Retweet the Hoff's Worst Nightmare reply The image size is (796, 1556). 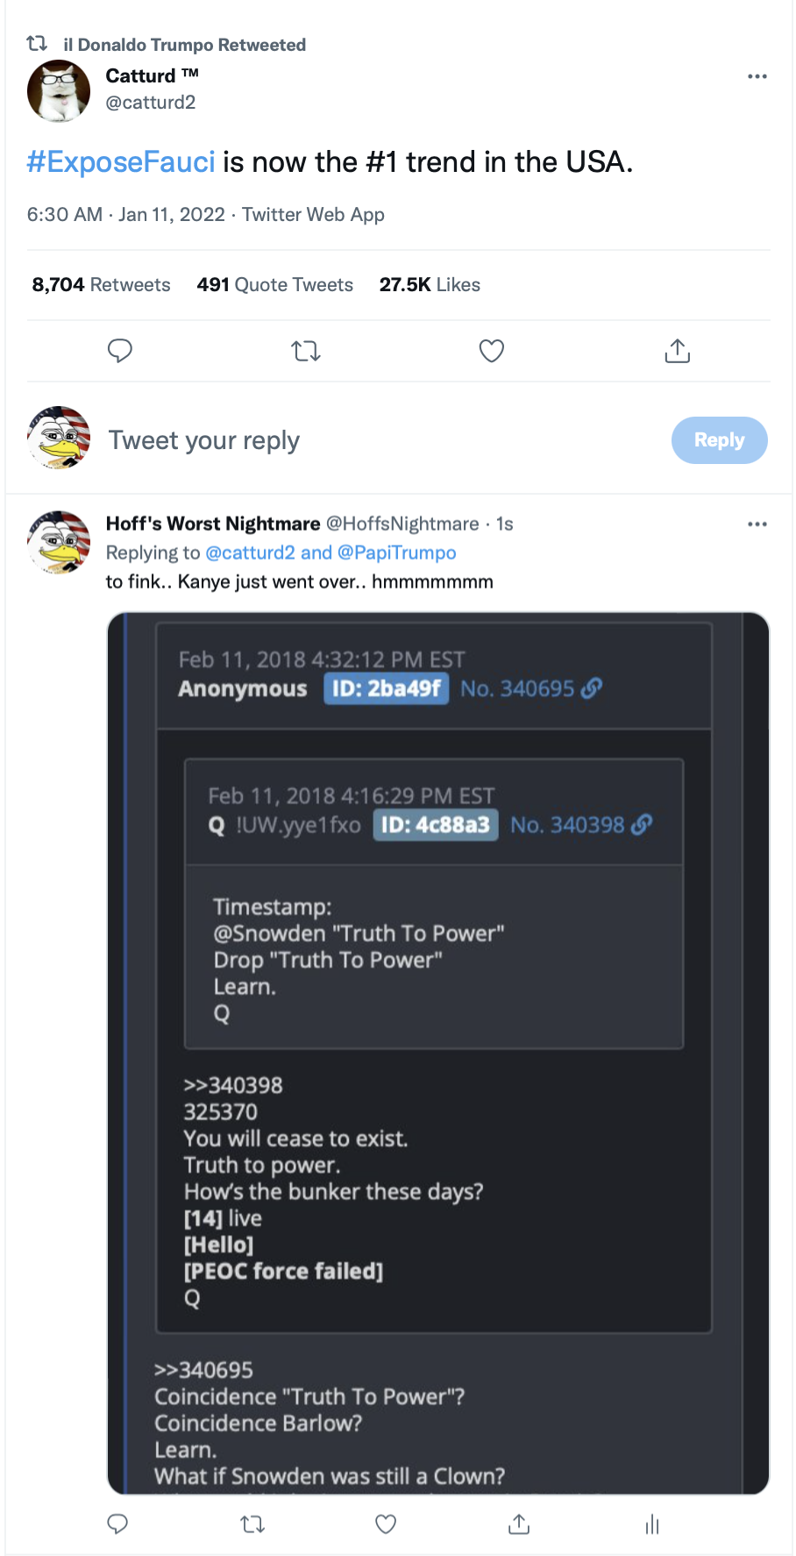click(252, 1524)
